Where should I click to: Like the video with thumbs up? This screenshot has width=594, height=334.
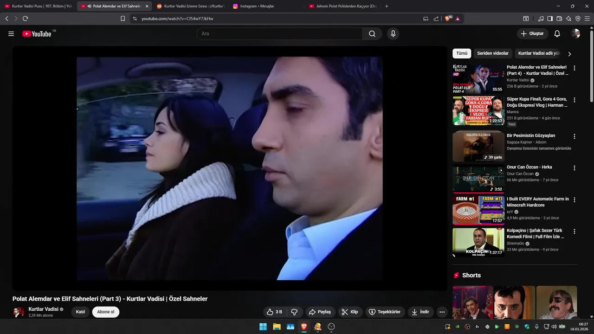274,312
